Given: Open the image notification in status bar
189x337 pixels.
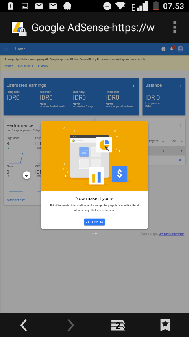Looking at the screenshot, I should click(25, 6).
